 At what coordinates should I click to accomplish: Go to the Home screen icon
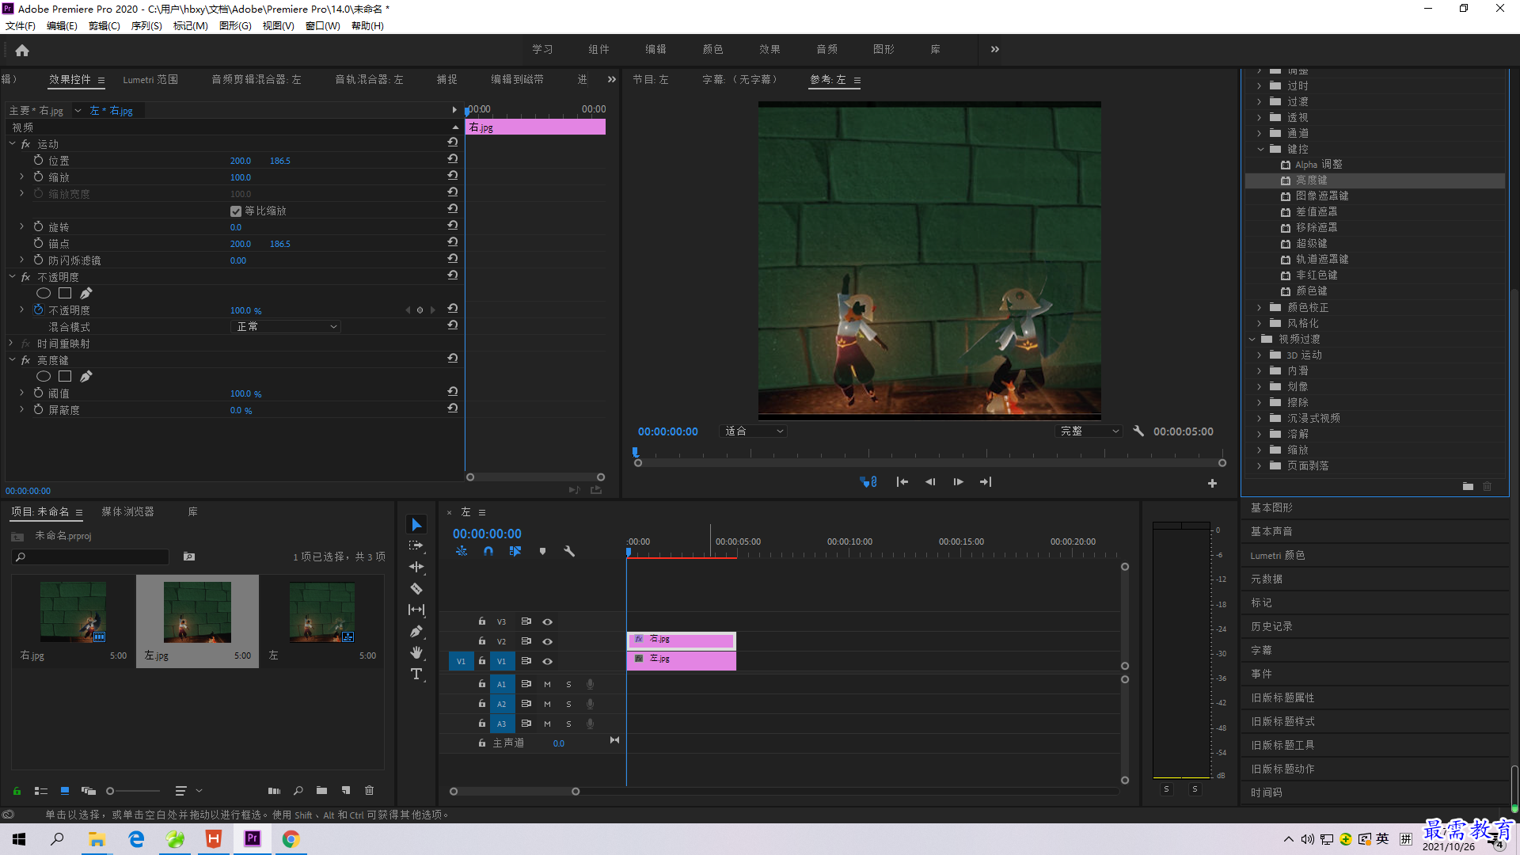(22, 50)
